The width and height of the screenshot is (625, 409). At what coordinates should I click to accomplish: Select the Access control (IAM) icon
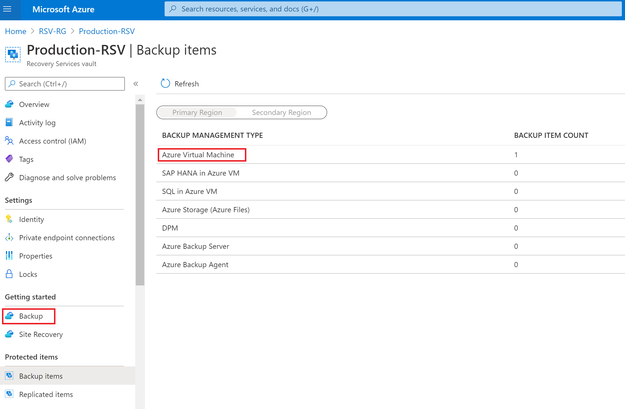pos(9,141)
